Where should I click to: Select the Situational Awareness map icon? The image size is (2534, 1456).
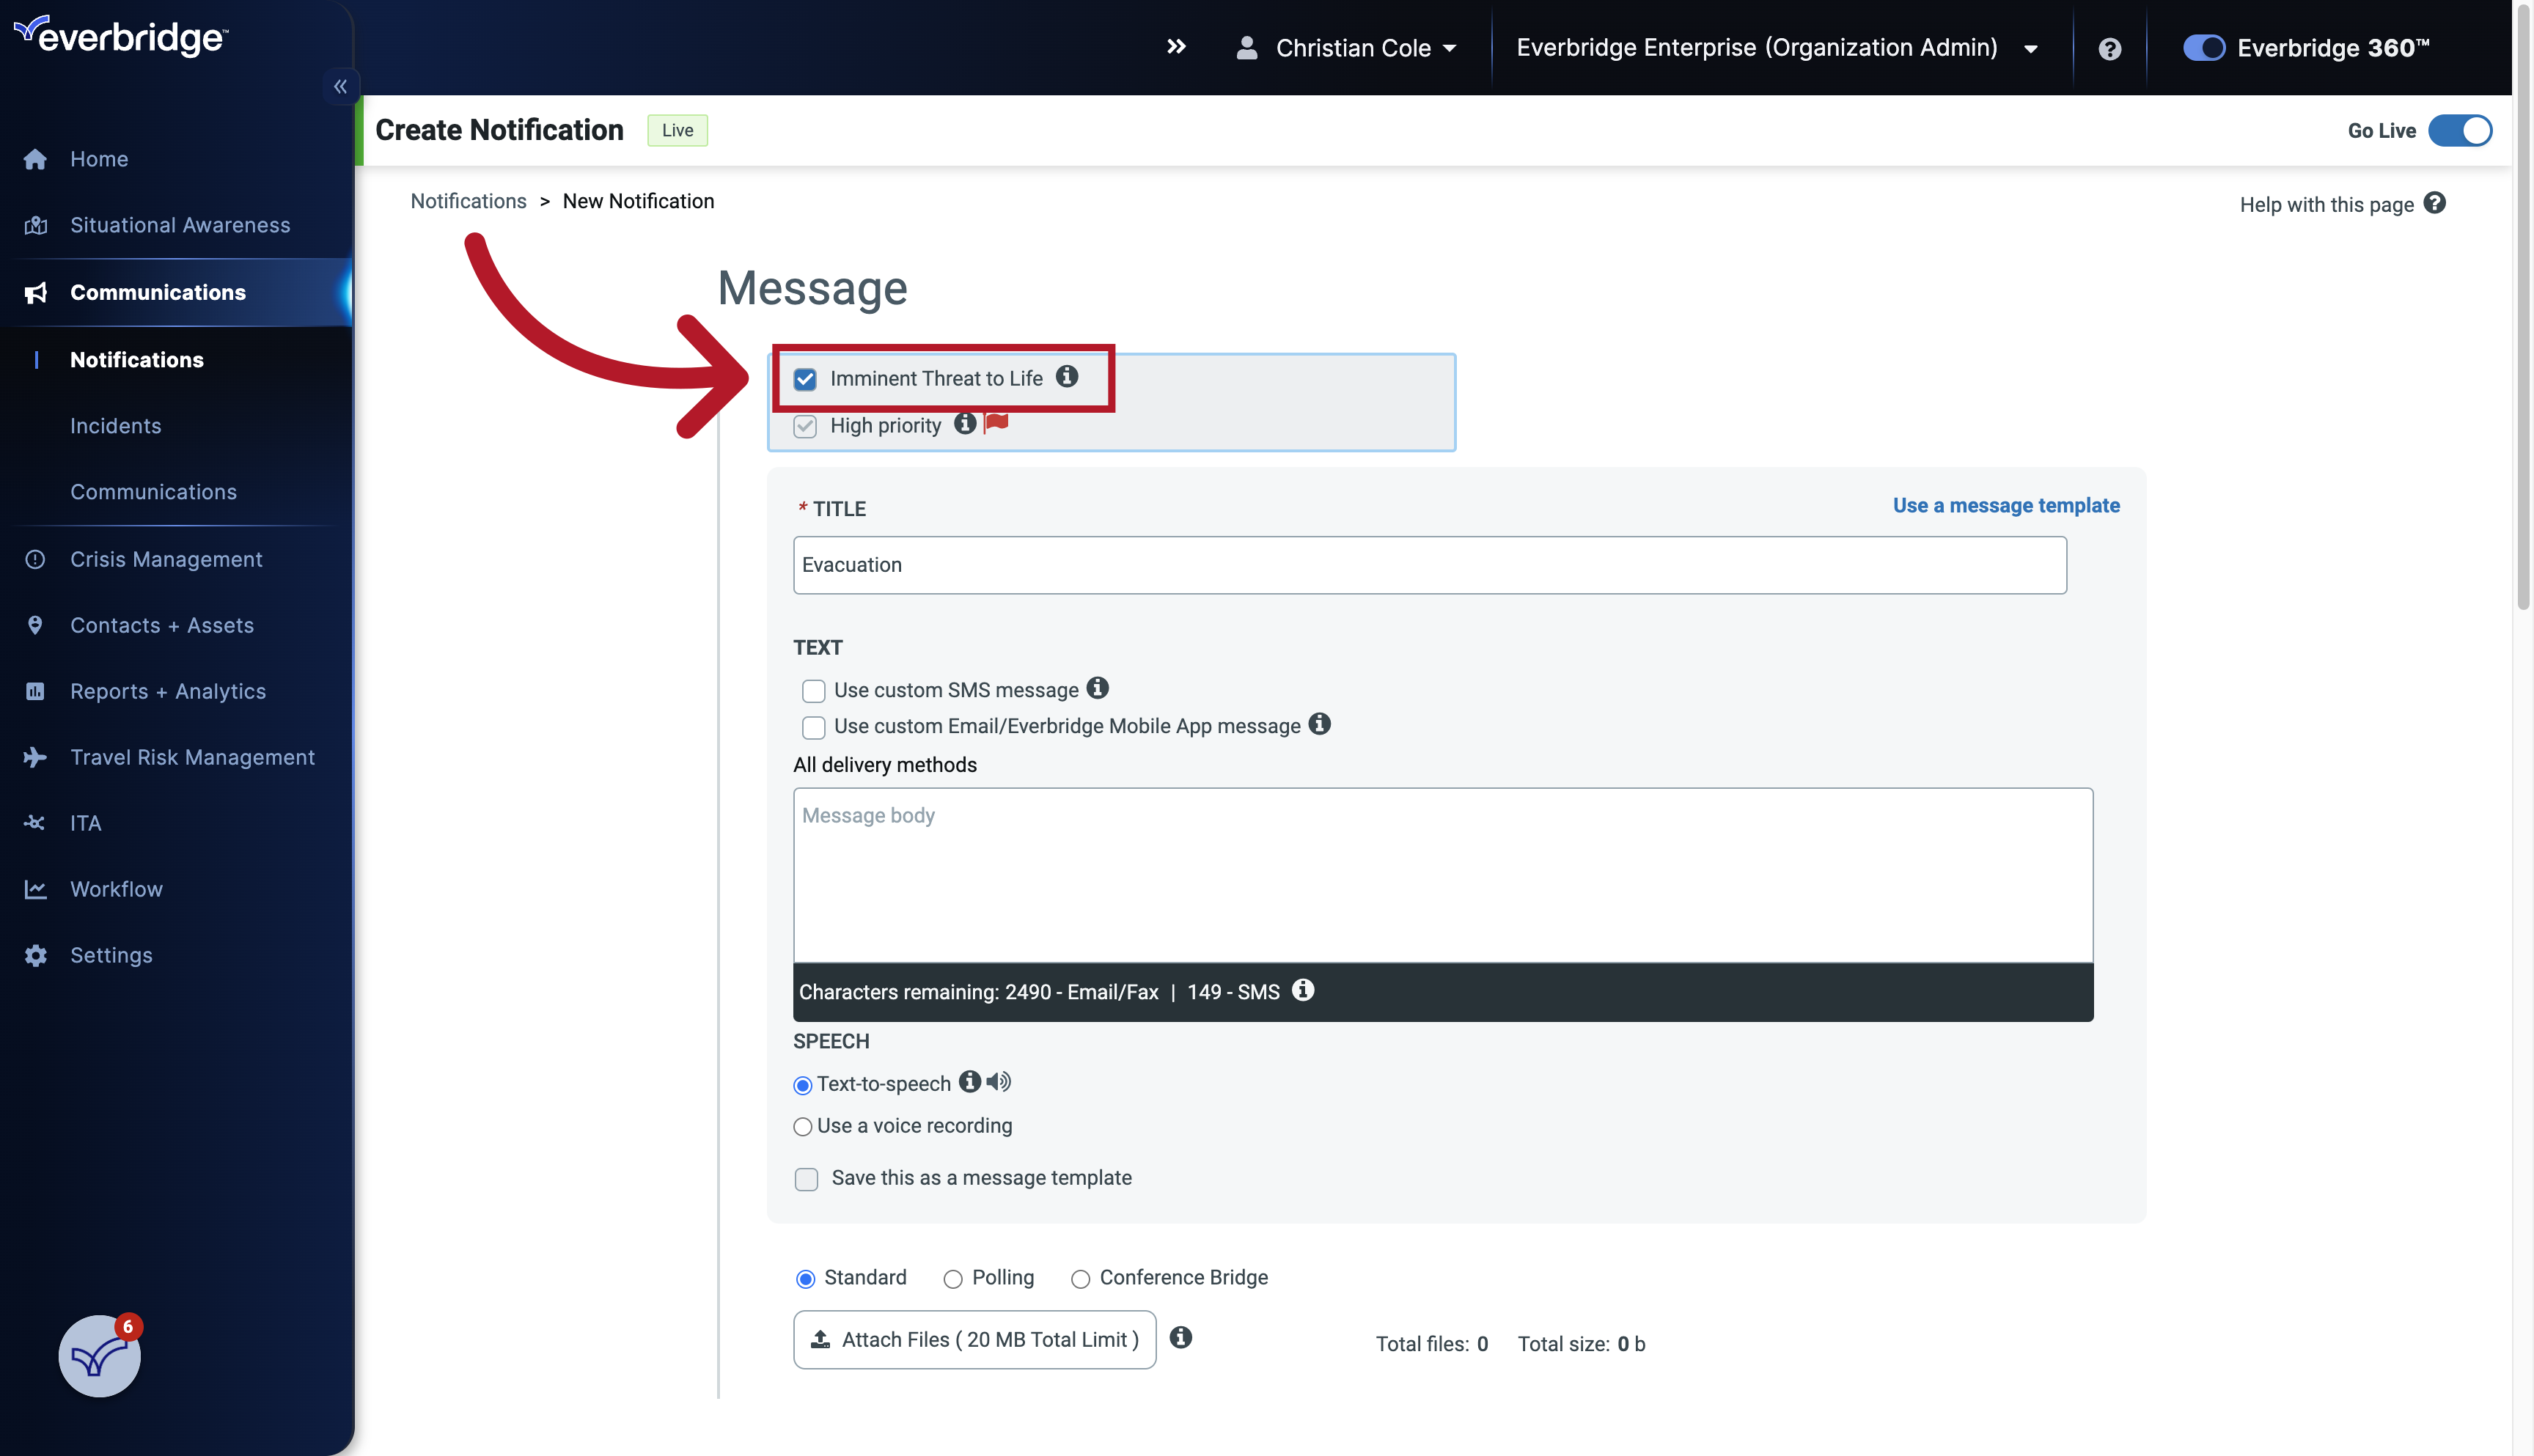coord(35,224)
